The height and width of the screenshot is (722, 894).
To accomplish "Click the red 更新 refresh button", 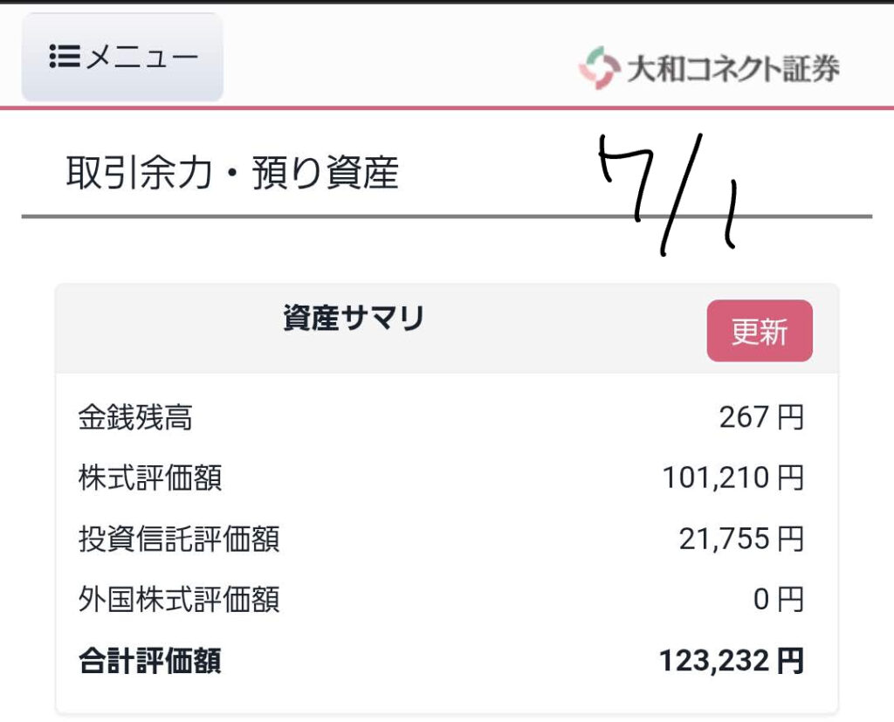I will point(760,331).
